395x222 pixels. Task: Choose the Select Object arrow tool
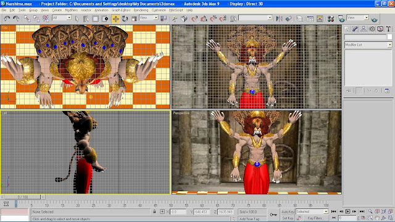pos(77,18)
